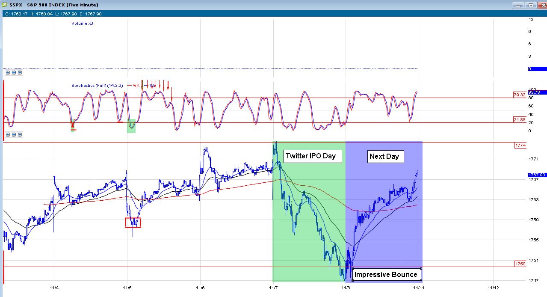
Task: Select the 'Twitter IPO Day' annotation box
Action: [x=310, y=156]
